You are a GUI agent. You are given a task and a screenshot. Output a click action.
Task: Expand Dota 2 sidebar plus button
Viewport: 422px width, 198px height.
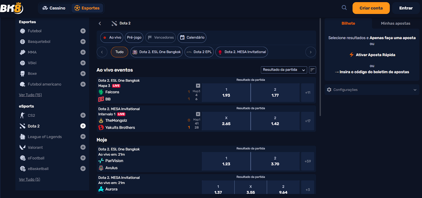point(83,126)
